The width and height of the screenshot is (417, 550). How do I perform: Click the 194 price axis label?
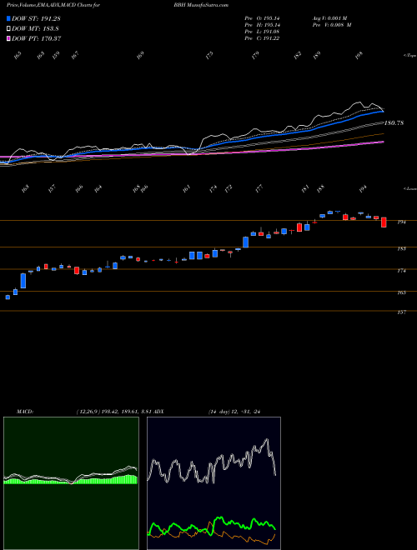[x=401, y=222]
